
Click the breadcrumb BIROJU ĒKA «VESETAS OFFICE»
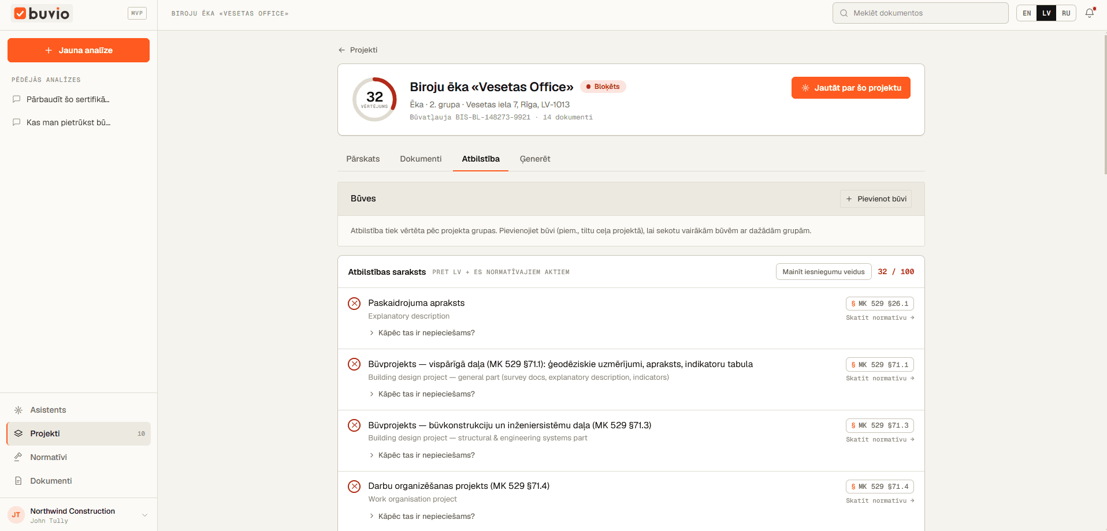(230, 13)
